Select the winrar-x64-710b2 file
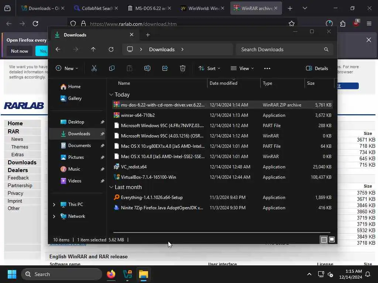378x283 pixels. [x=223, y=115]
